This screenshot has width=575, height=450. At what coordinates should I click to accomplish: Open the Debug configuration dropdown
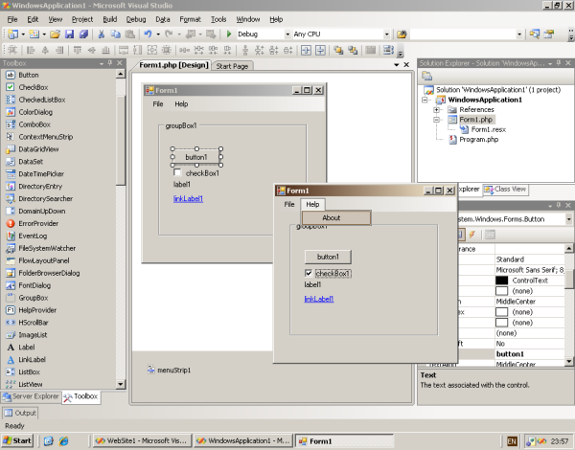(x=287, y=34)
